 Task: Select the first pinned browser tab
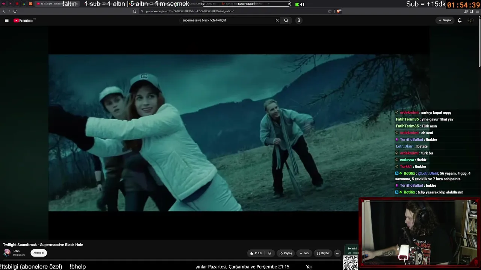pyautogui.click(x=4, y=4)
